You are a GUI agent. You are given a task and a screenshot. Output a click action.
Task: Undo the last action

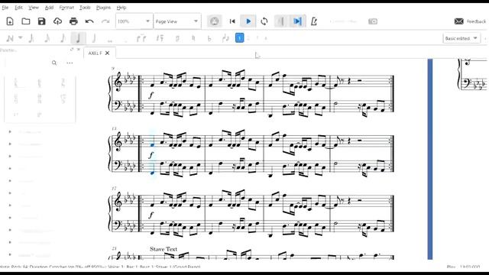(89, 21)
